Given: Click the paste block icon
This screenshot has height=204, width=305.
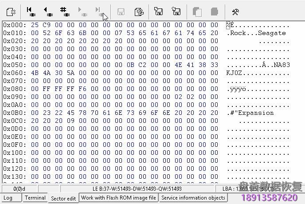Looking at the screenshot, I should 215,12.
